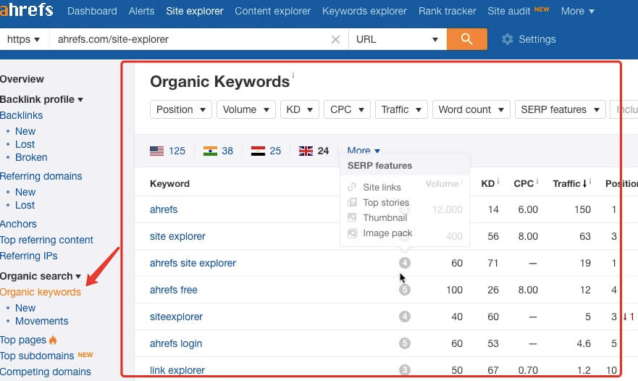Click the info icon beside CPC header
638x381 pixels.
[x=537, y=182]
